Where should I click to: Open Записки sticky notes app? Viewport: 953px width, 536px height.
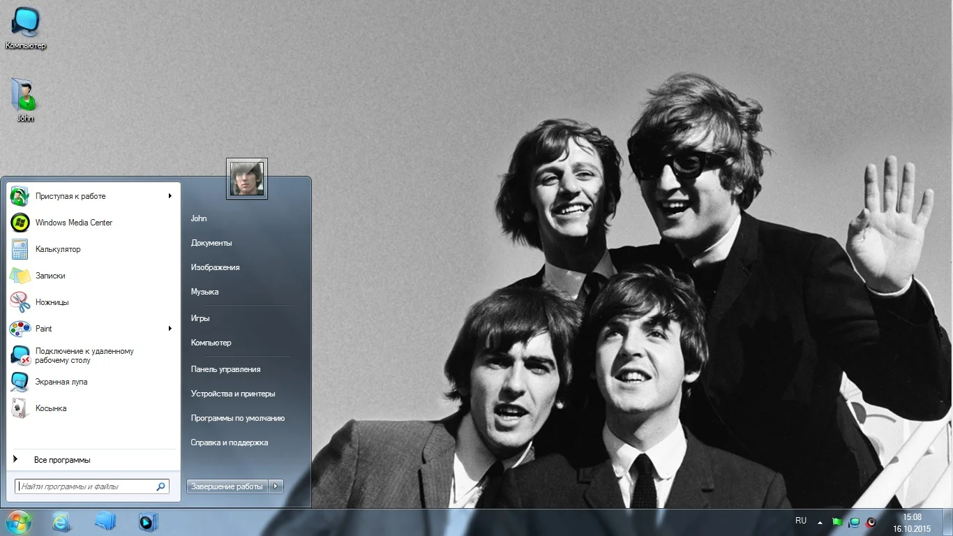pos(50,276)
